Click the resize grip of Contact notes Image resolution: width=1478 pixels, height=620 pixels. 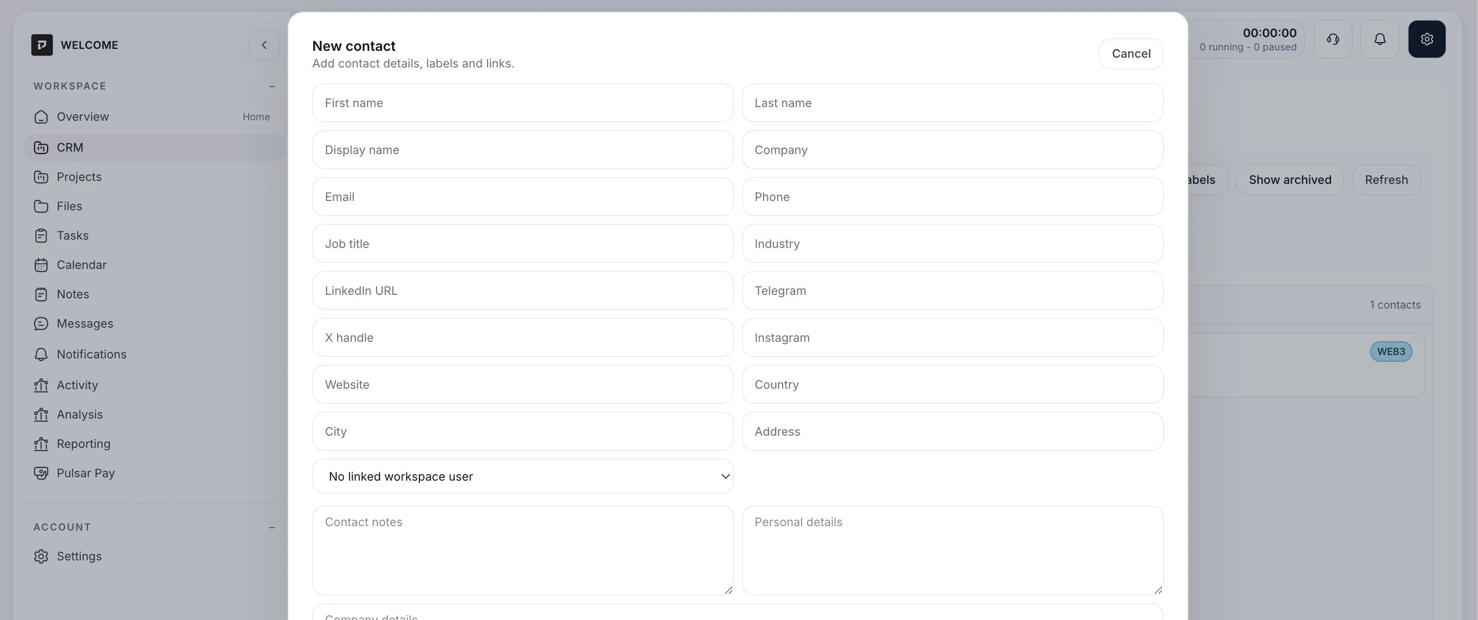tap(728, 590)
